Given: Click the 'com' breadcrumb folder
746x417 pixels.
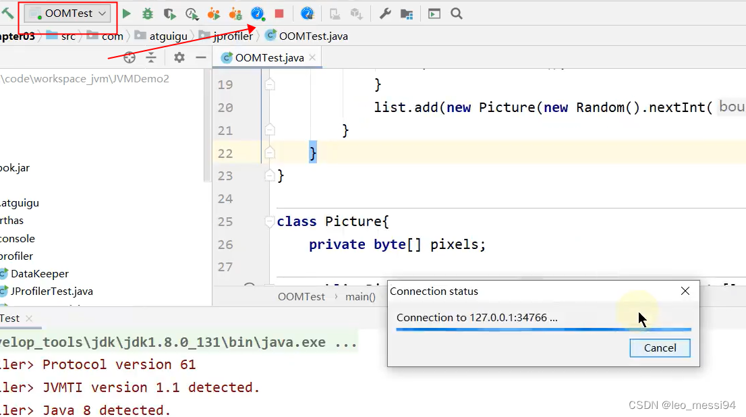Looking at the screenshot, I should click(105, 36).
